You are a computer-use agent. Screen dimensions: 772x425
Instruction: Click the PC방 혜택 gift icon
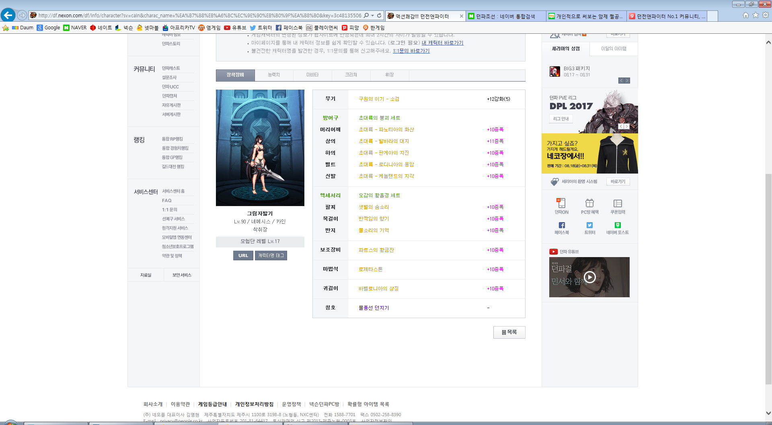click(x=589, y=206)
